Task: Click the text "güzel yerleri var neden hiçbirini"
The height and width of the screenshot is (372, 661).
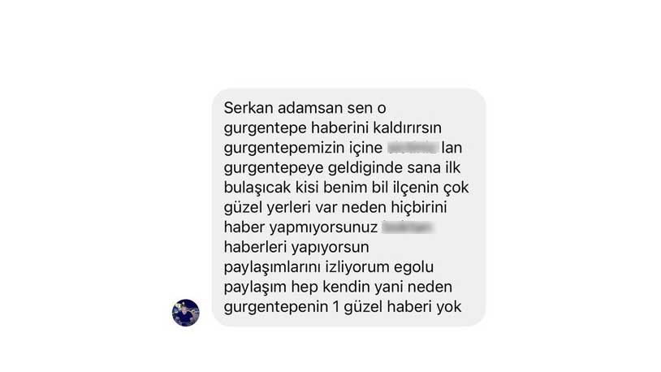Action: click(x=335, y=207)
